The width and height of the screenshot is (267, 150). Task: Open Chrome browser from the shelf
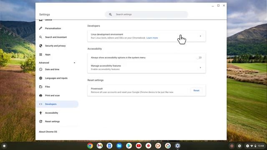(x=90, y=146)
